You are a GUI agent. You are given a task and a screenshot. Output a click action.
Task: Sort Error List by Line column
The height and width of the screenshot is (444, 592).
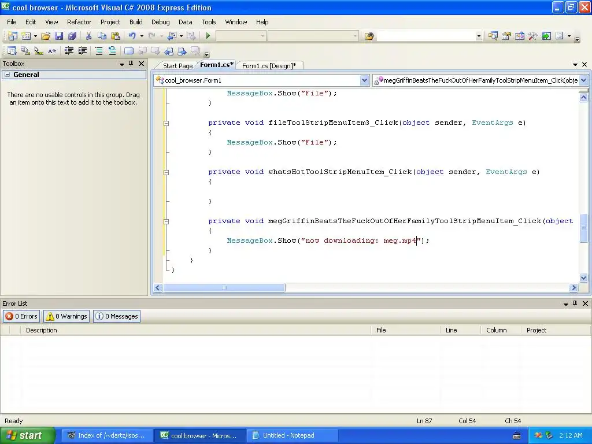click(461, 330)
